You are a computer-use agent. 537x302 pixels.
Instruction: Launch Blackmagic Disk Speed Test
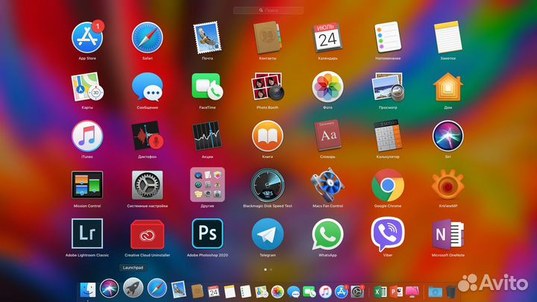pyautogui.click(x=268, y=185)
